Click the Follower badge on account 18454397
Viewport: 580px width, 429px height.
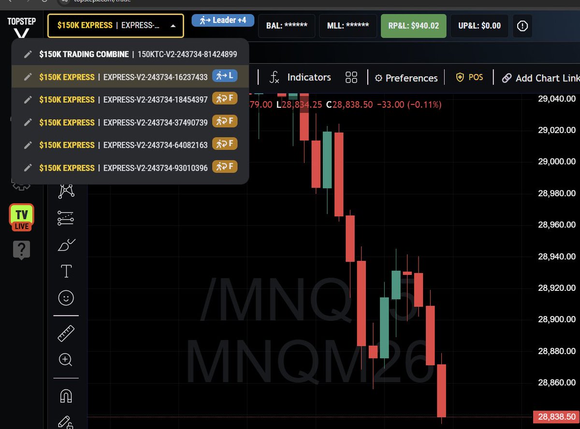click(225, 99)
